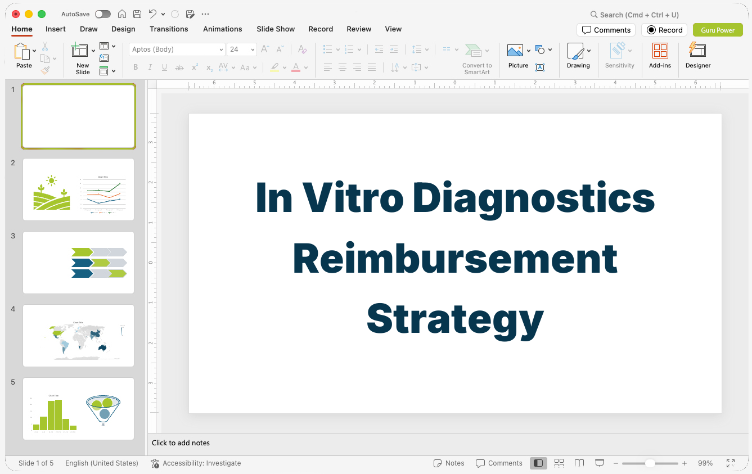Screen dimensions: 752x474
Task: Click the Reset slide icon
Action: tap(104, 58)
